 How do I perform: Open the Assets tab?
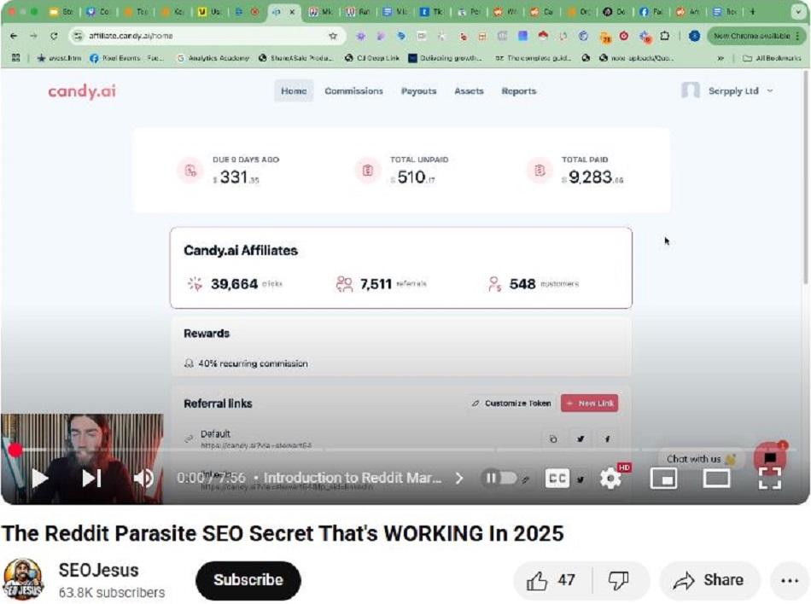tap(470, 91)
